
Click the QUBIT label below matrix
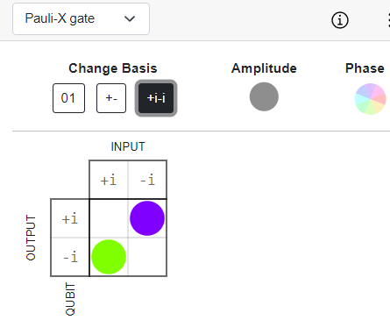(70, 299)
